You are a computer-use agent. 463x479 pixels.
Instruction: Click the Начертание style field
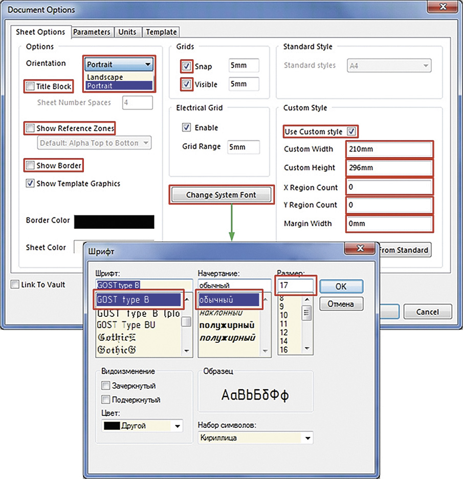pos(234,285)
